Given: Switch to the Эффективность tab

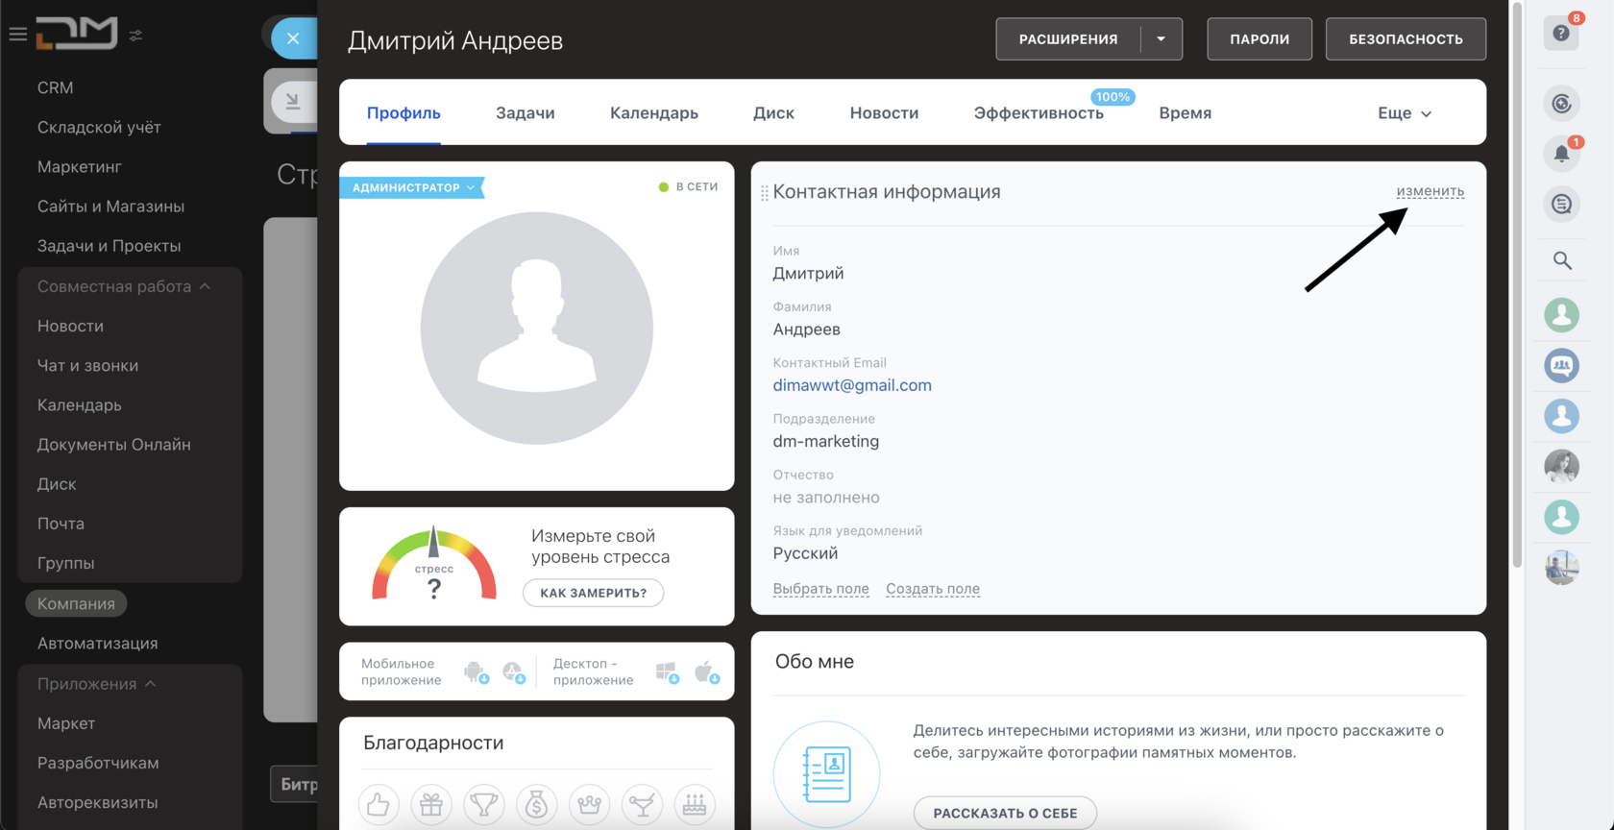Looking at the screenshot, I should tap(1039, 113).
